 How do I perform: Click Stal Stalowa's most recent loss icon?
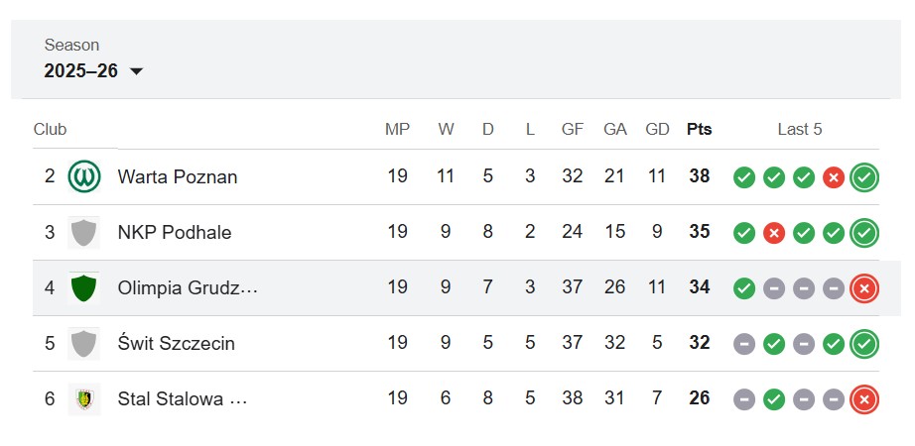(x=864, y=399)
